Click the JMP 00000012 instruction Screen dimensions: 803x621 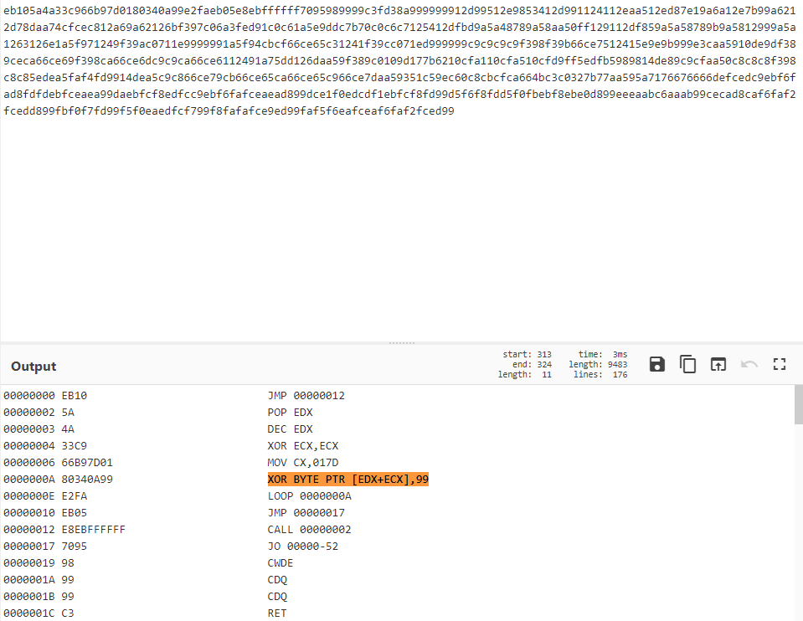pyautogui.click(x=306, y=396)
